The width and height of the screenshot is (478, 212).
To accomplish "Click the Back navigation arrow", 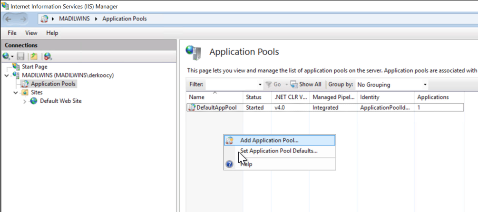I will coord(8,19).
